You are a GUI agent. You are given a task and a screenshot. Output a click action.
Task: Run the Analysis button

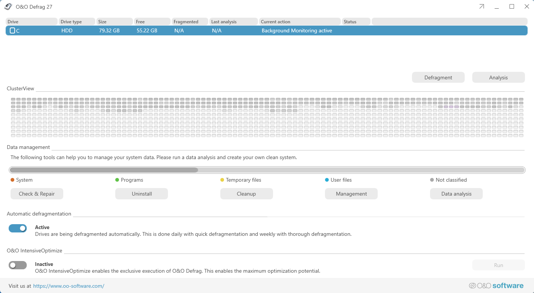point(499,77)
